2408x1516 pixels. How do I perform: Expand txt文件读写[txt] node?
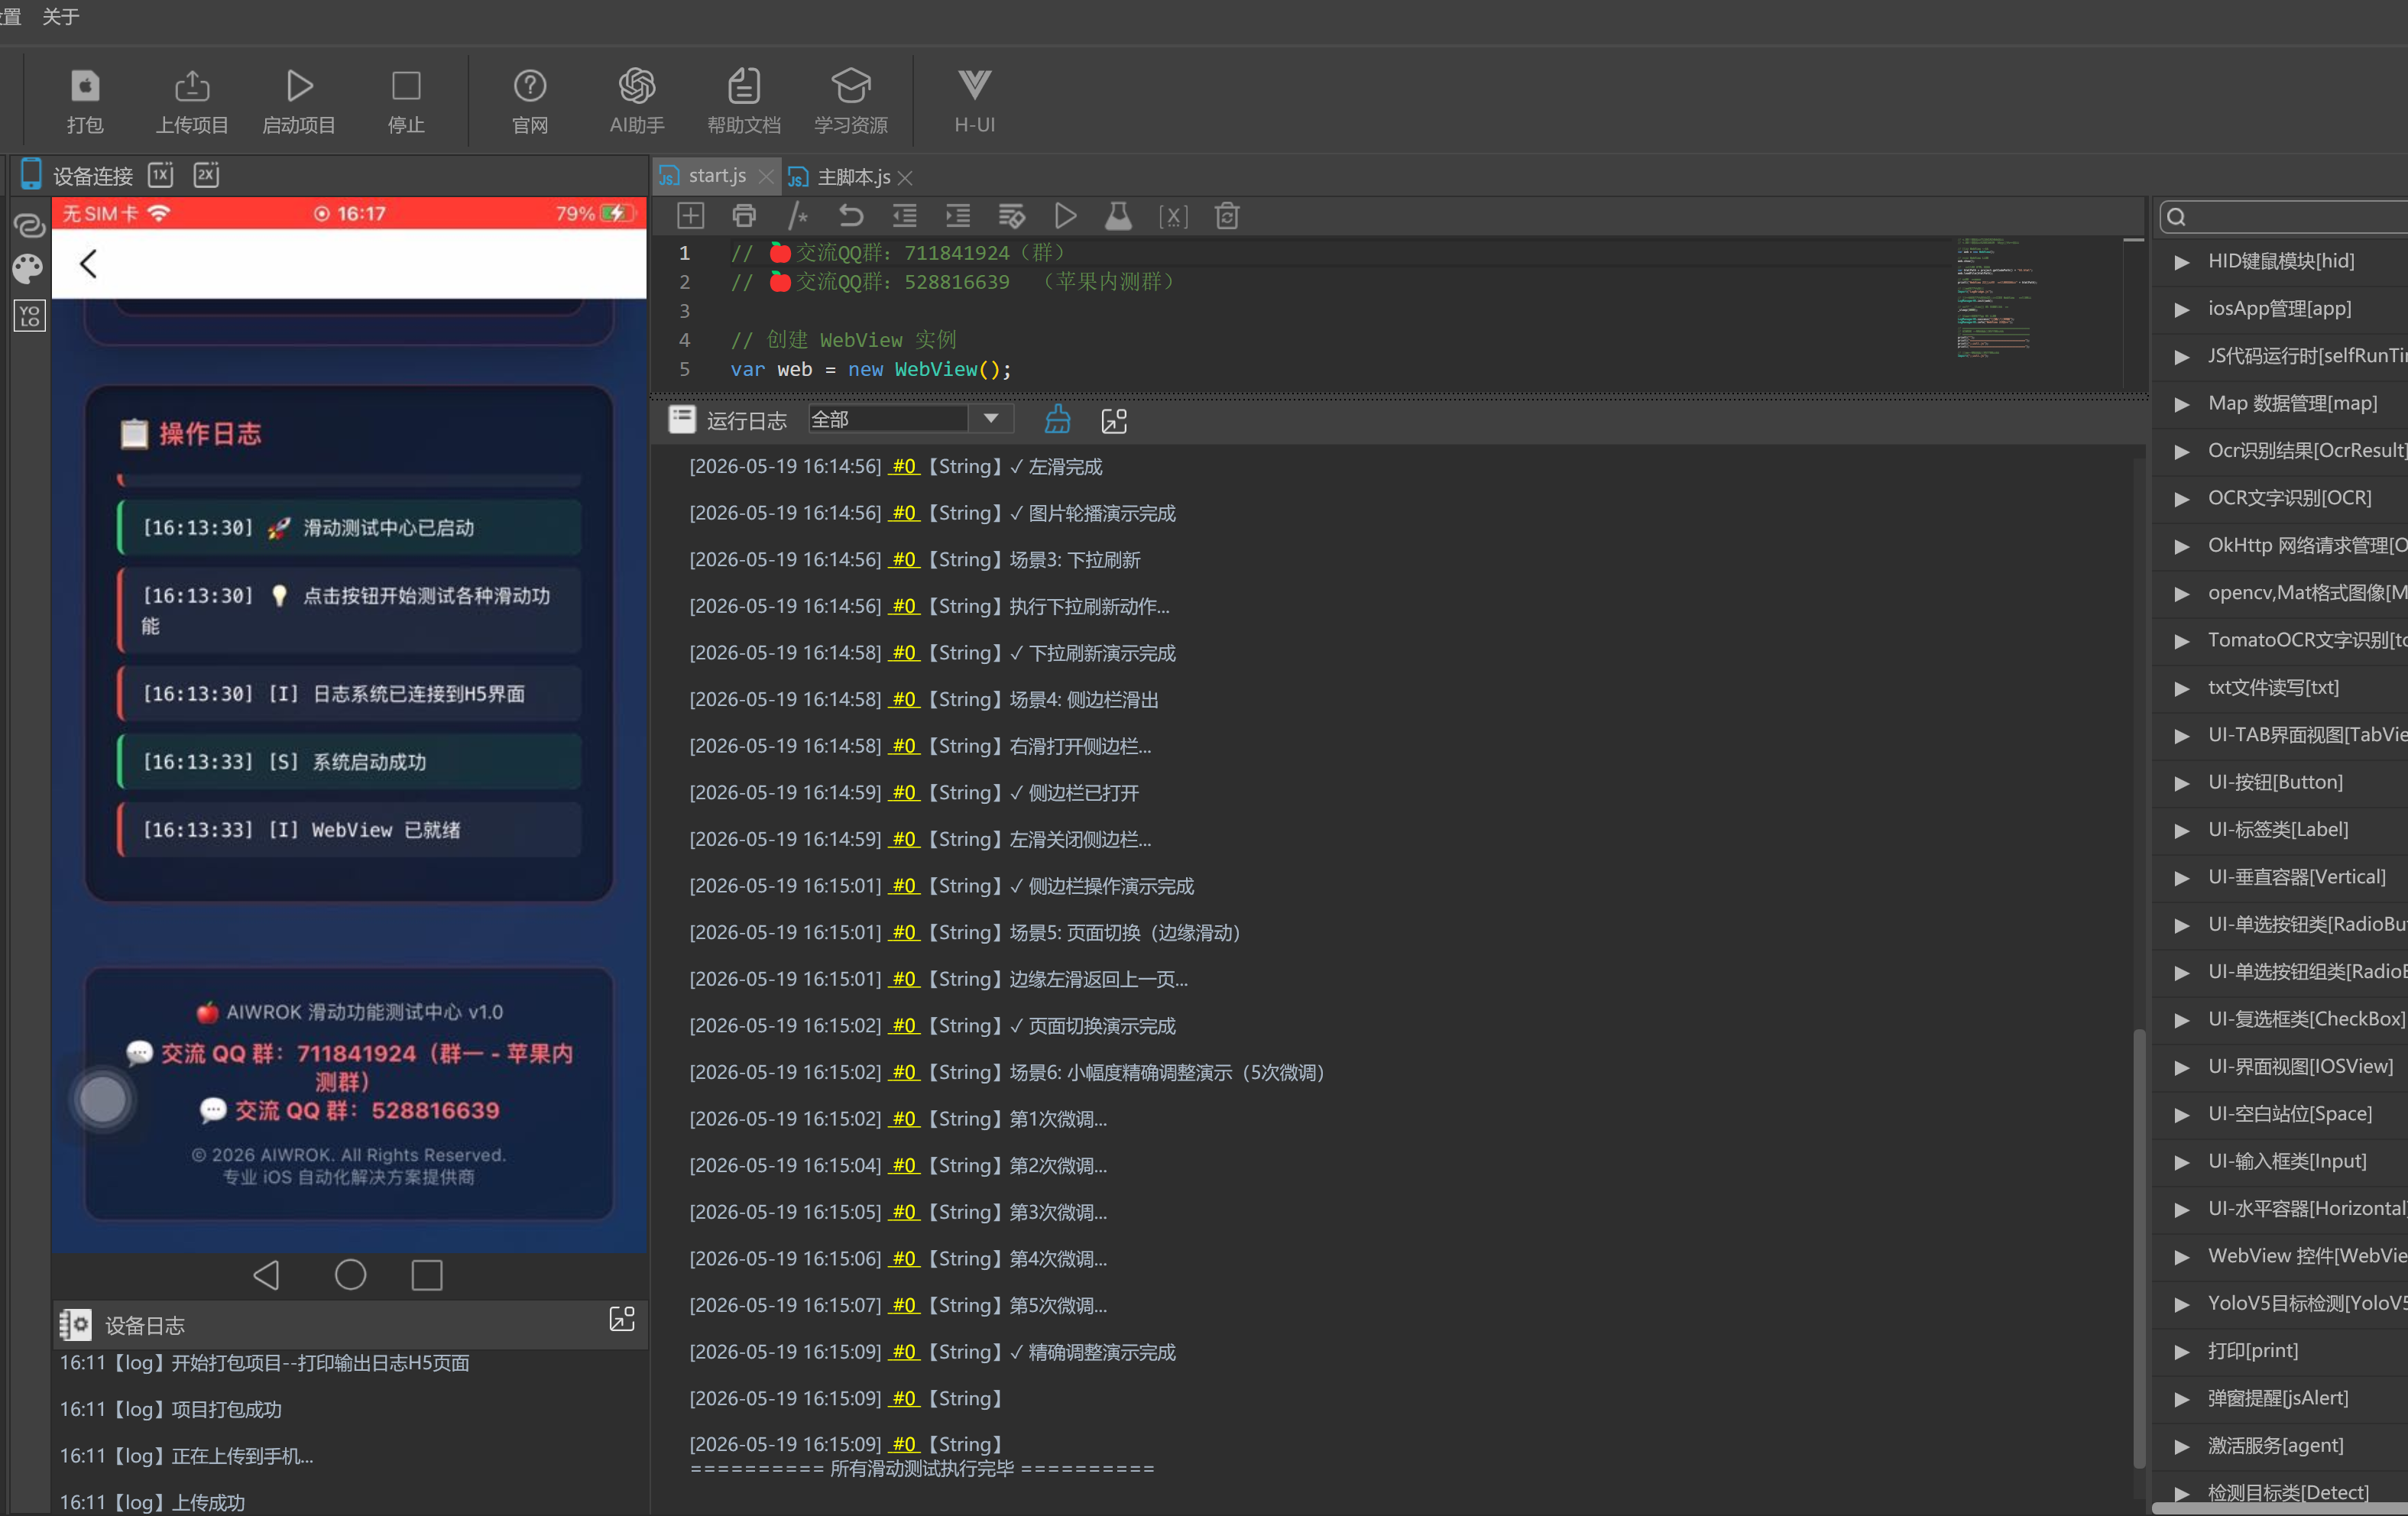point(2183,688)
